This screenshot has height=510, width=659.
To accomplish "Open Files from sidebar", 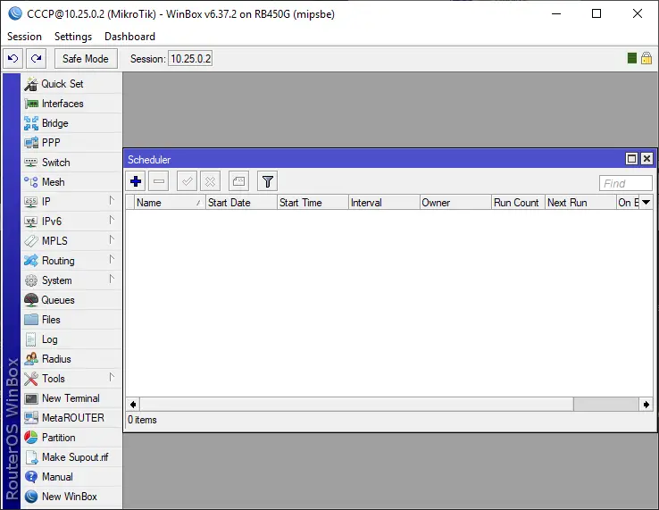I will click(x=71, y=320).
